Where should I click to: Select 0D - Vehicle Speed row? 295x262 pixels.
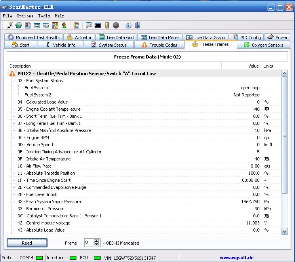click(145, 145)
